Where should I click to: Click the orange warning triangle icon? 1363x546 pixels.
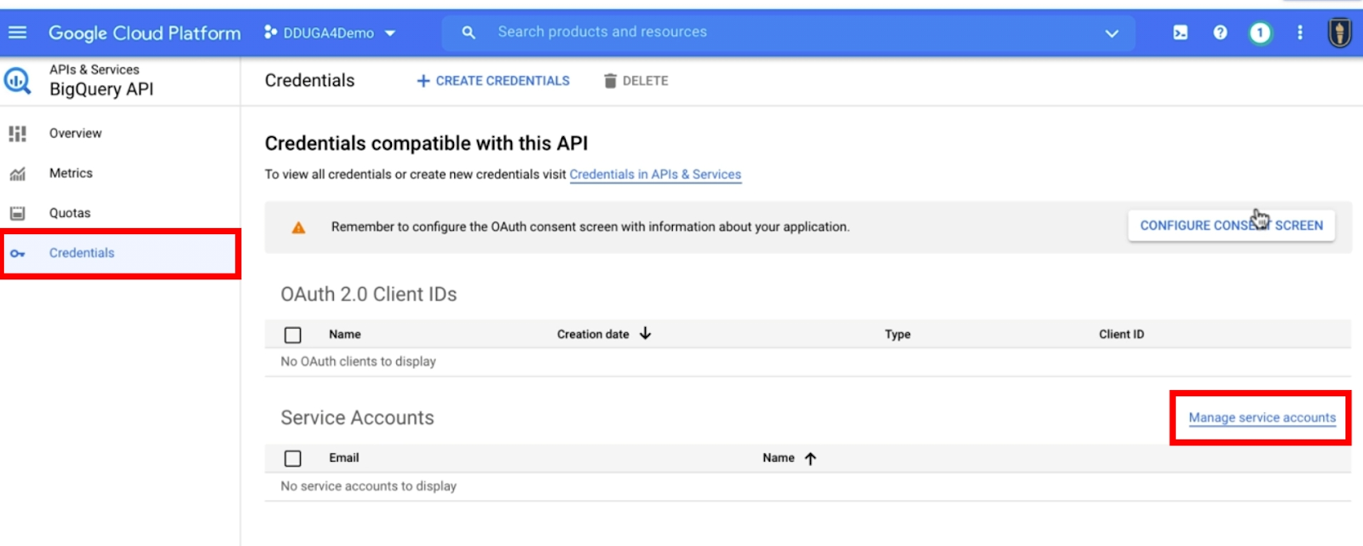pos(298,227)
